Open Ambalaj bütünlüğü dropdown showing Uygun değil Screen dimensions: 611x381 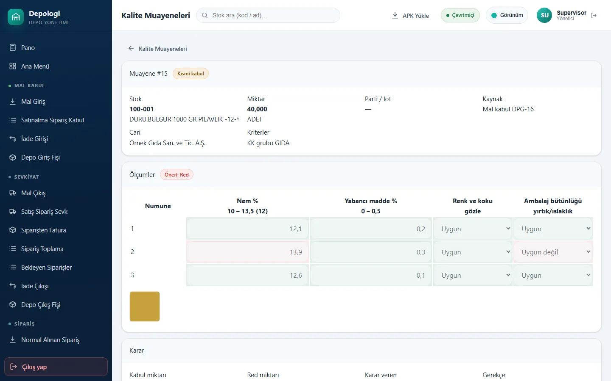(553, 252)
